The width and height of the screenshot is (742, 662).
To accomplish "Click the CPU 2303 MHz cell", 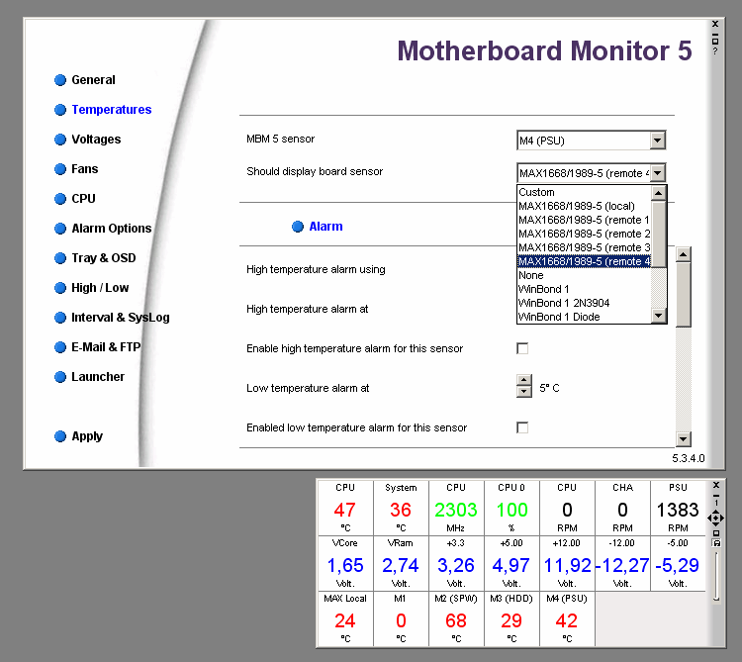I will 456,508.
